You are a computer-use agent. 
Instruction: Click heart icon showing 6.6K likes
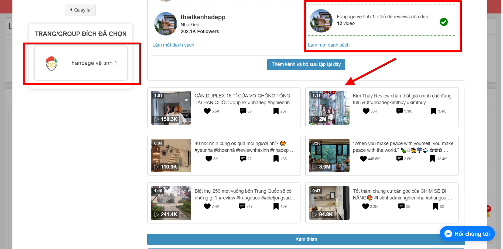click(x=207, y=111)
